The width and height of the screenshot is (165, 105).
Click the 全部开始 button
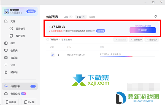tap(120, 40)
